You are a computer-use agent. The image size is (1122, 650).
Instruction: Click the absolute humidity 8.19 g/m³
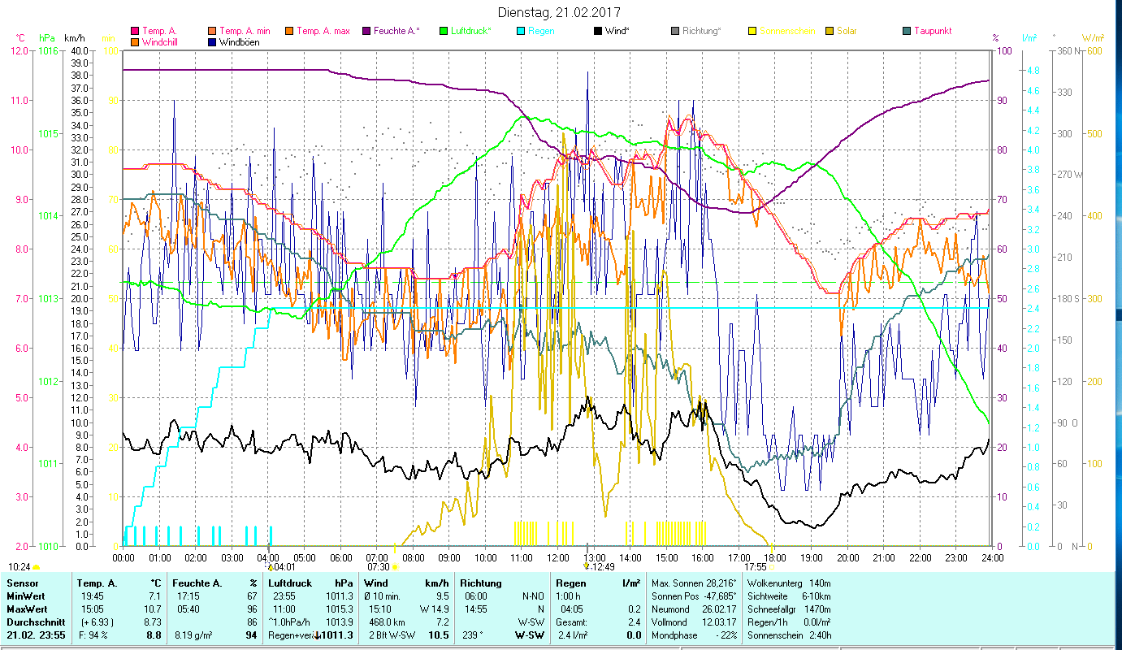193,635
